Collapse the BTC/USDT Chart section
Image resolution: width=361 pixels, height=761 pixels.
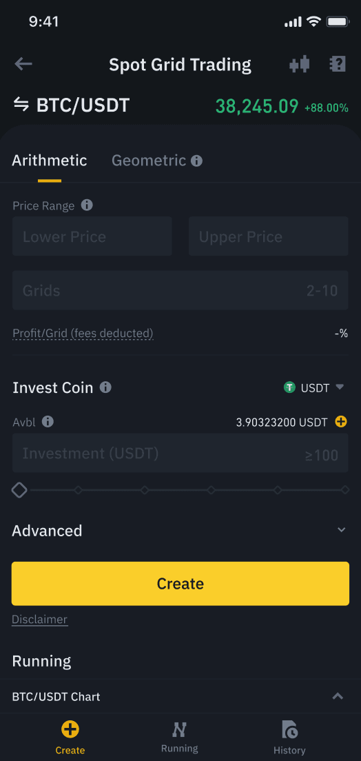(x=338, y=696)
